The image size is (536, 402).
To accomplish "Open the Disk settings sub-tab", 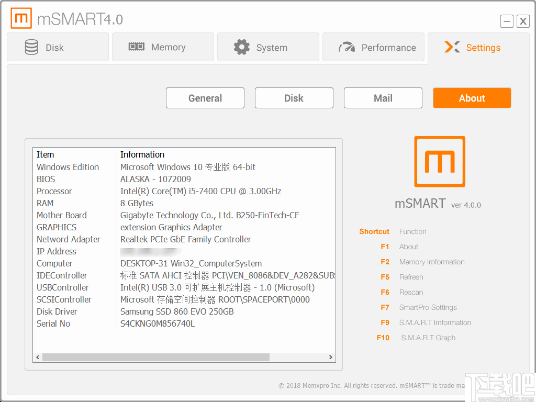I will pyautogui.click(x=294, y=98).
